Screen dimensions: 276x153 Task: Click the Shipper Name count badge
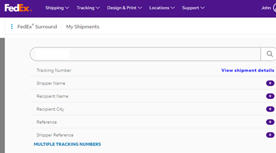270,83
